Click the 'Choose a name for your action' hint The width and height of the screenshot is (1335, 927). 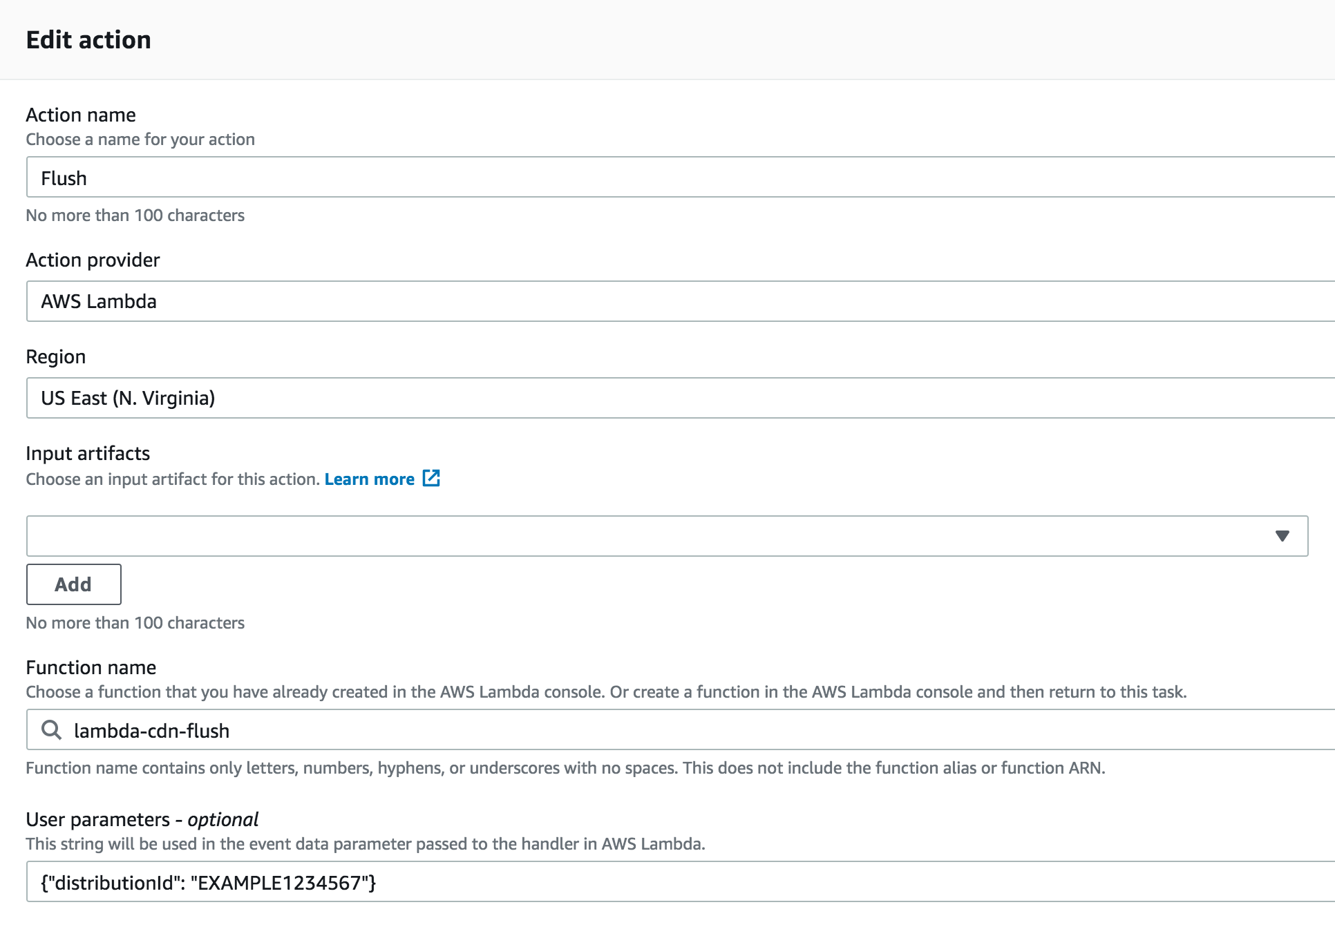[140, 140]
